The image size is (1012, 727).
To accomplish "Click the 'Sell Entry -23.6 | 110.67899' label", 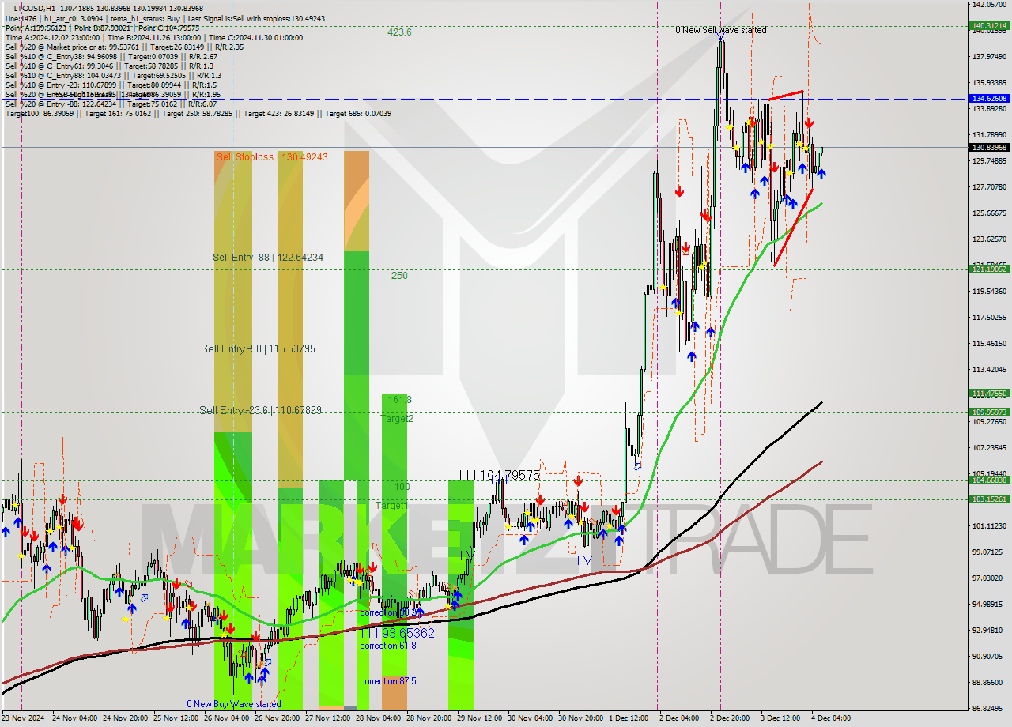I will click(x=260, y=410).
